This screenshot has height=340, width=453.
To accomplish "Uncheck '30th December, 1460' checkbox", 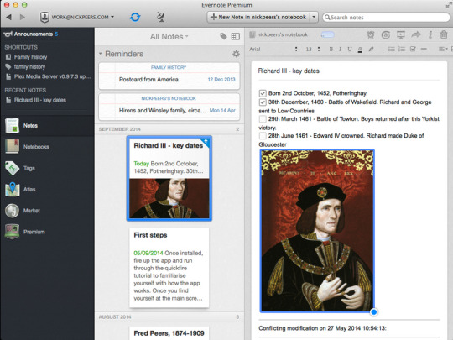I will tap(263, 102).
